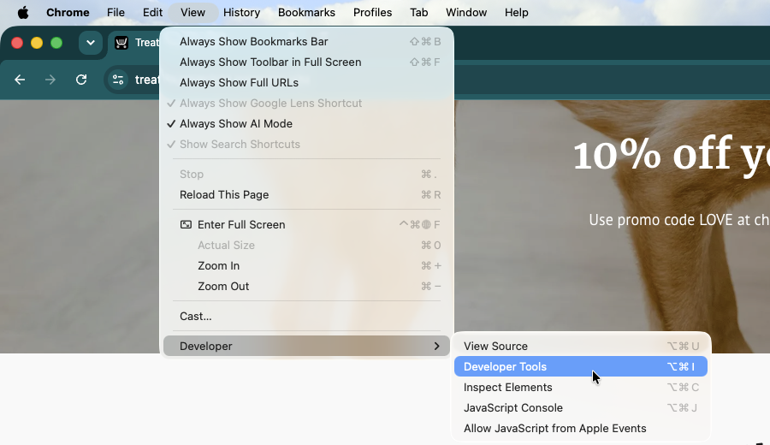This screenshot has height=445, width=770.
Task: Open the Apple menu
Action: coord(22,12)
